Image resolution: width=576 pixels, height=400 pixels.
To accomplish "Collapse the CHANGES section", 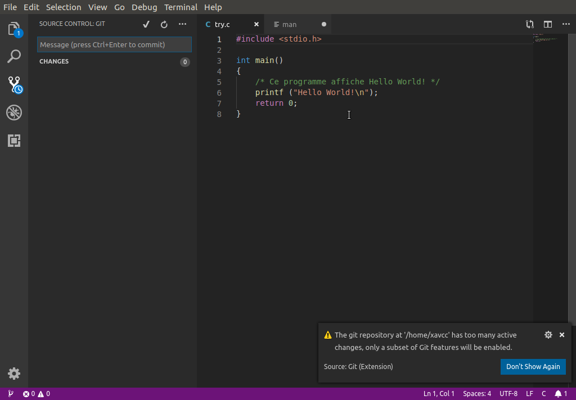I will (x=54, y=61).
